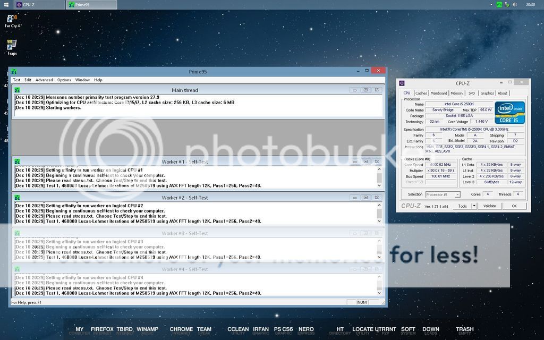Click the CPU-Z title bar icon

[402, 83]
